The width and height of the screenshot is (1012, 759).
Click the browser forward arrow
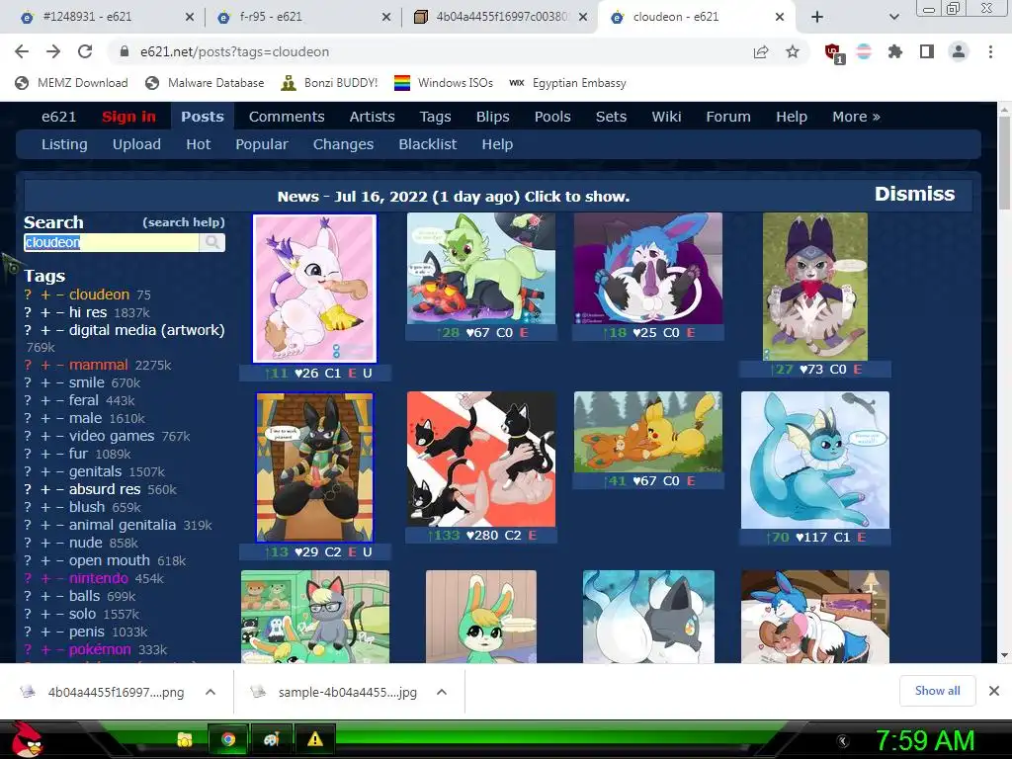(x=53, y=51)
